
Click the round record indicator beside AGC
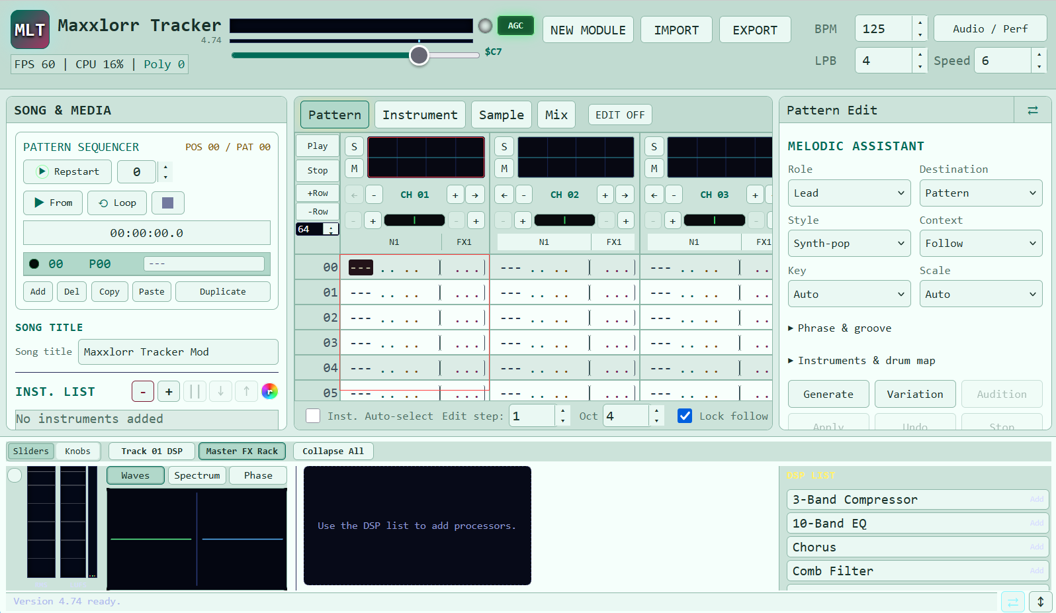coord(485,26)
